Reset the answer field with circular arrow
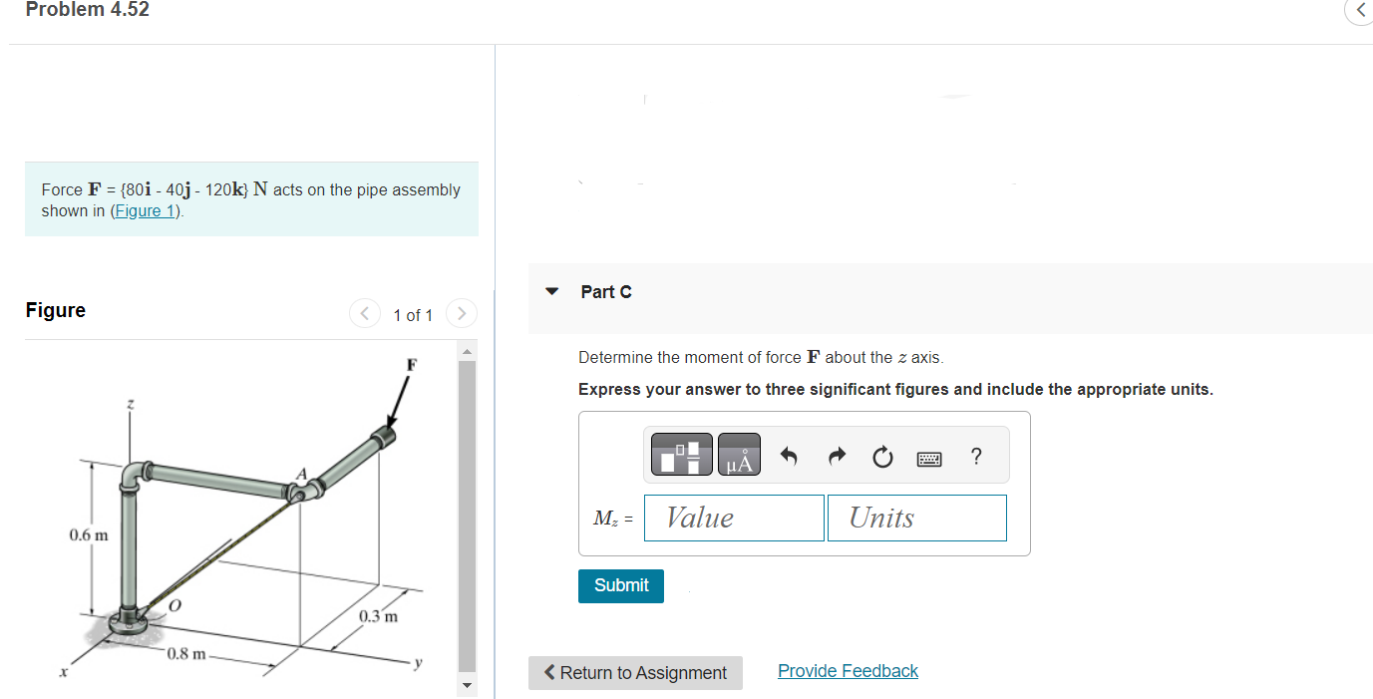The width and height of the screenshot is (1373, 699). pos(882,455)
